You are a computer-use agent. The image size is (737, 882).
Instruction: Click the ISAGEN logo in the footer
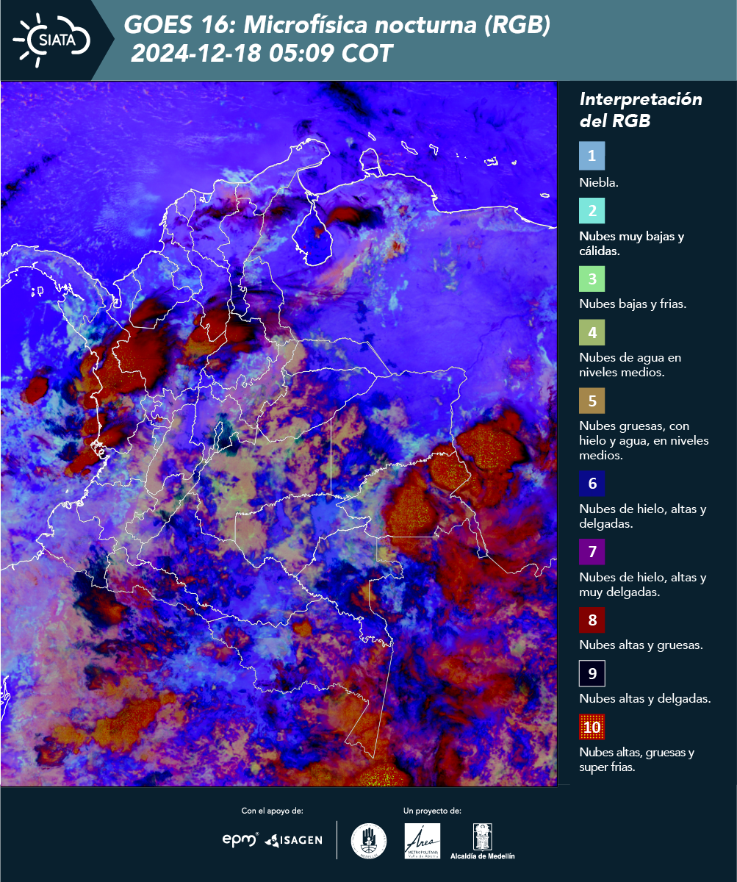(293, 839)
